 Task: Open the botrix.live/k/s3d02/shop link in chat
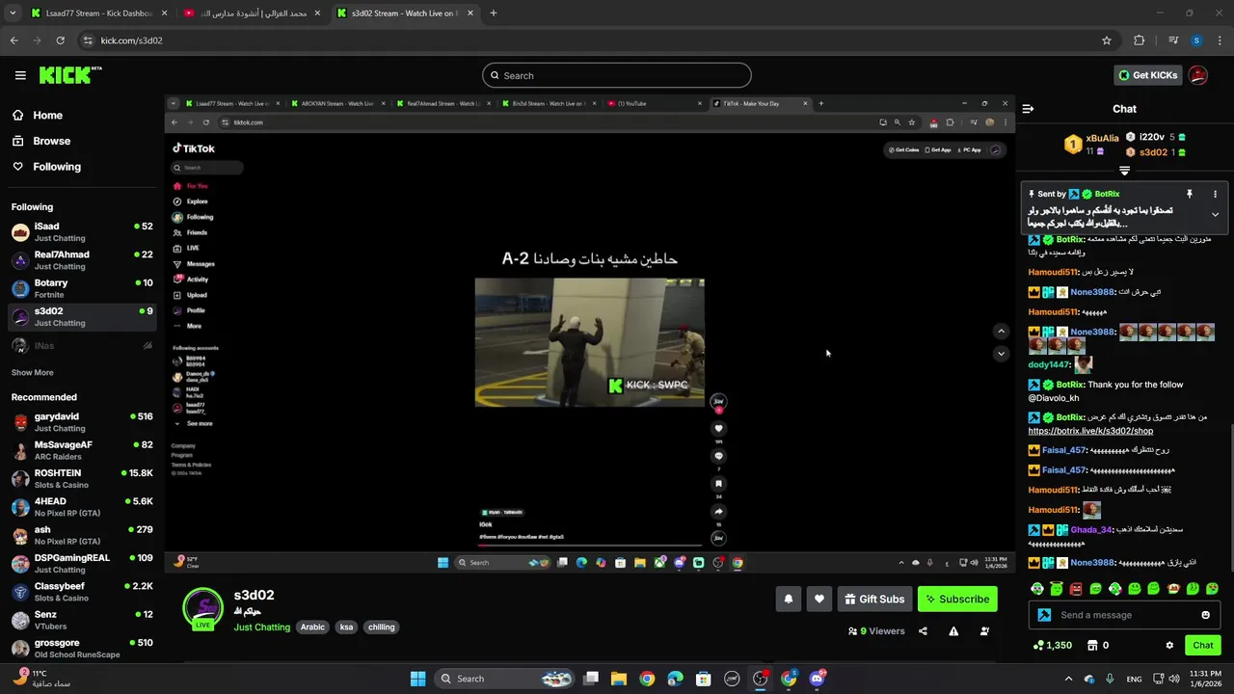pyautogui.click(x=1090, y=431)
